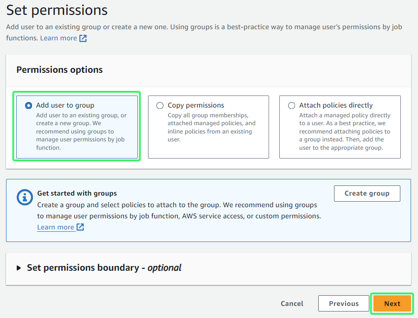Click the Get started with groups title
This screenshot has width=418, height=318.
(77, 193)
